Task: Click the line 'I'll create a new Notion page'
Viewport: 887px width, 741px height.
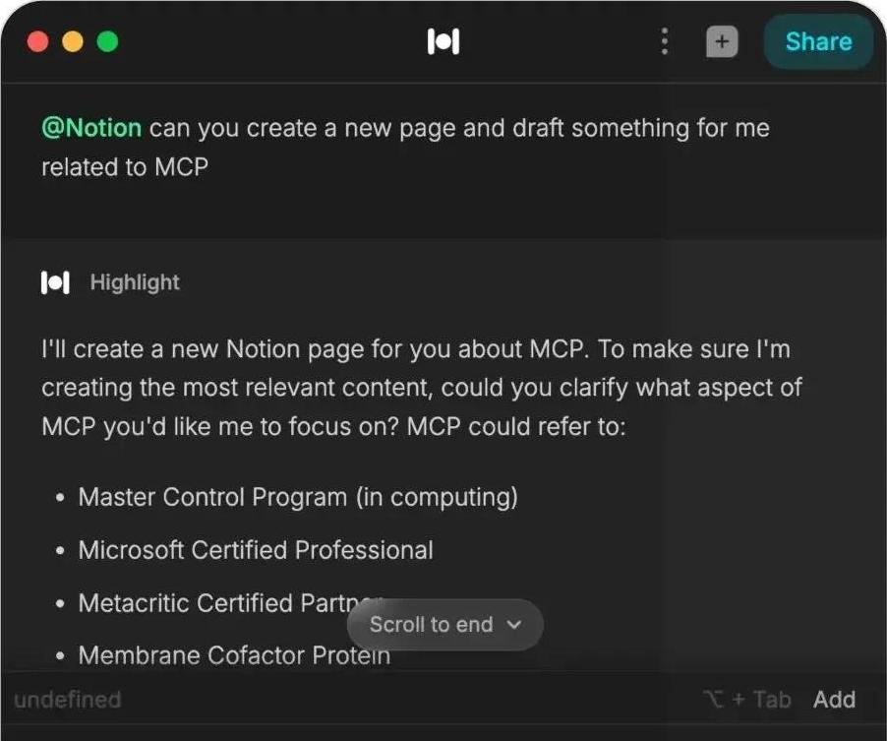Action: 416,348
